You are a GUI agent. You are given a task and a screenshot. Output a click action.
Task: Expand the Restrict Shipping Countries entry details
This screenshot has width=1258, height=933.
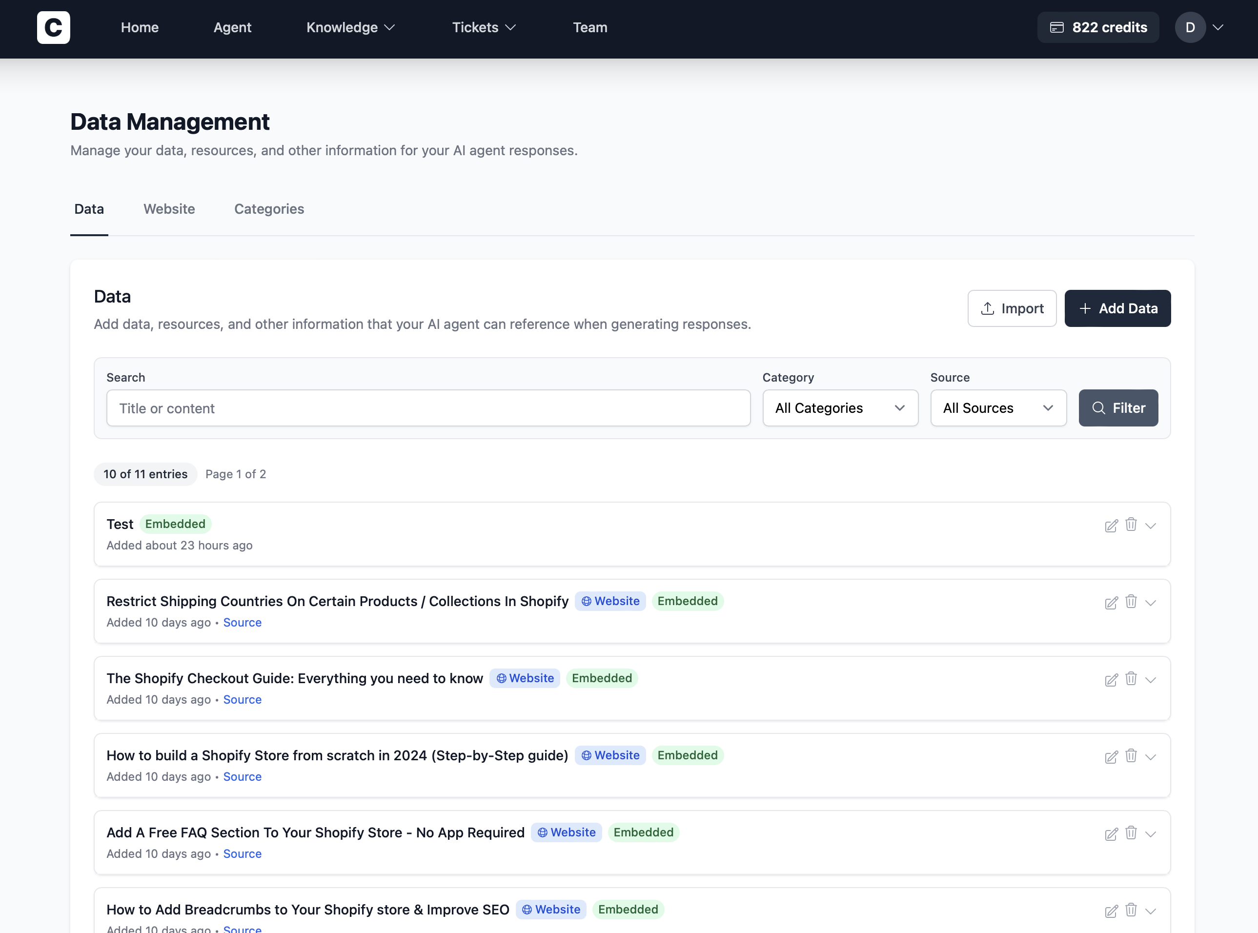tap(1150, 603)
